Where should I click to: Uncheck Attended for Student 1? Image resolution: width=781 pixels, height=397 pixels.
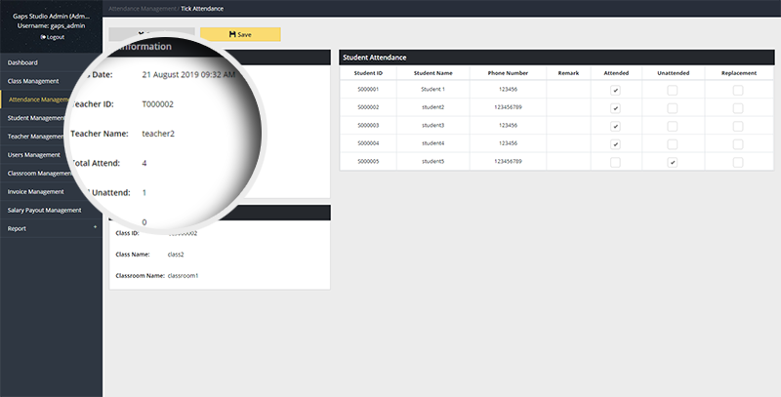615,90
